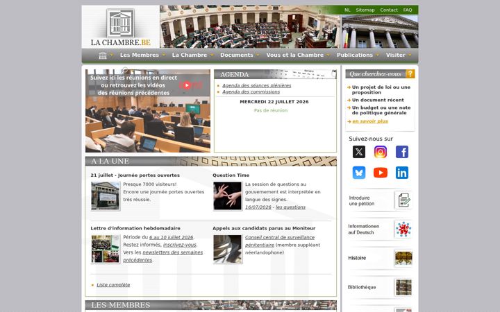Screen dimensions: 500x312
Task: Switch language to NL
Action: pos(347,10)
